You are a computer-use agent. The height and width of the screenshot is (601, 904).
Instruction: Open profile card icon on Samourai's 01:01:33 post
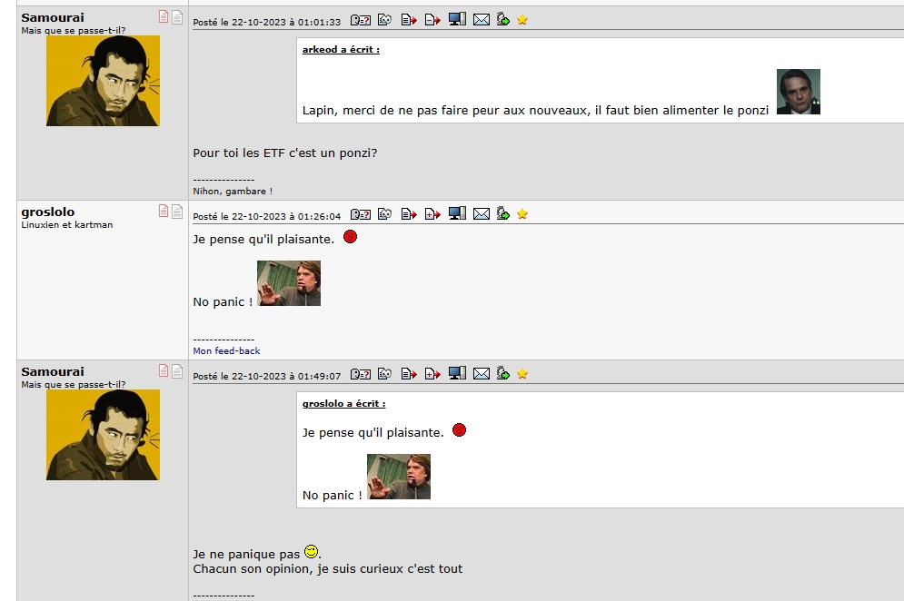click(x=361, y=20)
